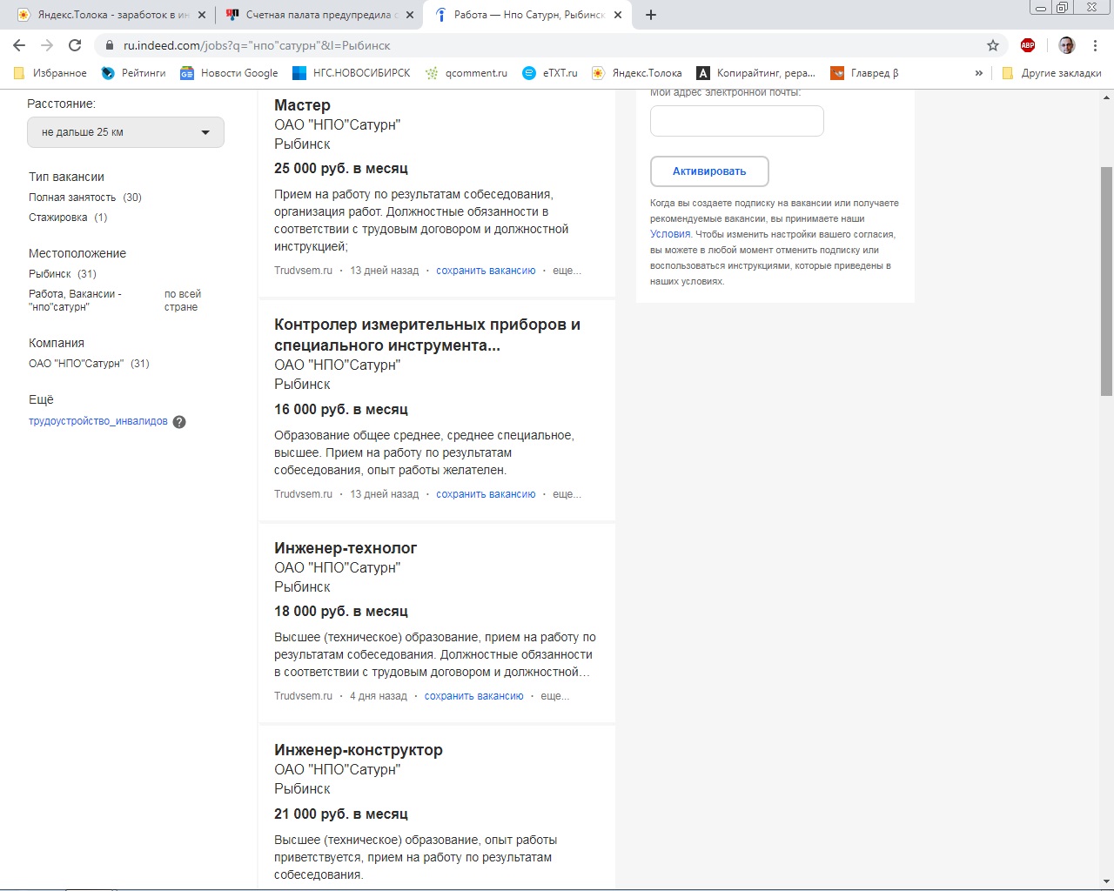This screenshot has width=1114, height=891.
Task: Open the трудоустройство_инвалидов link
Action: click(98, 421)
